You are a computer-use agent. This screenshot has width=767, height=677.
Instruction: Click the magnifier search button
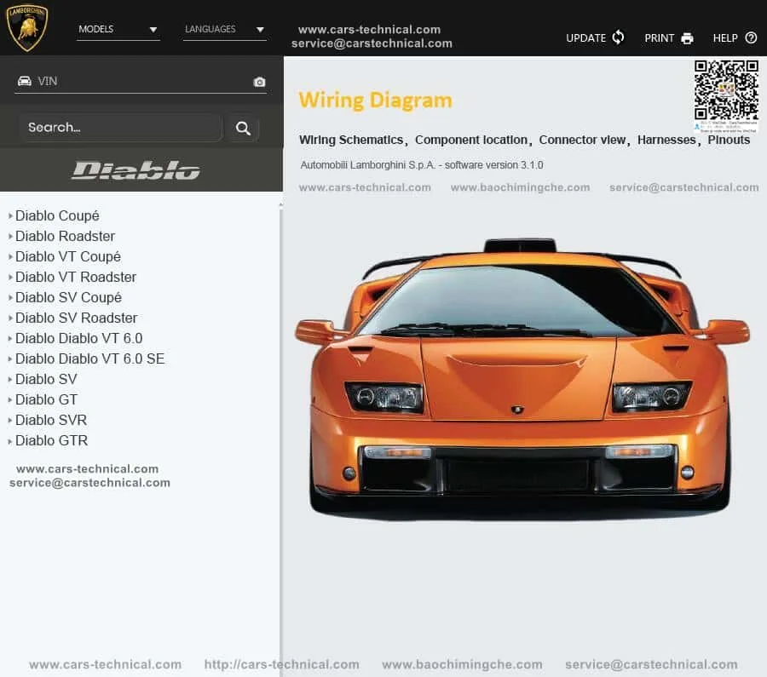[x=243, y=129]
